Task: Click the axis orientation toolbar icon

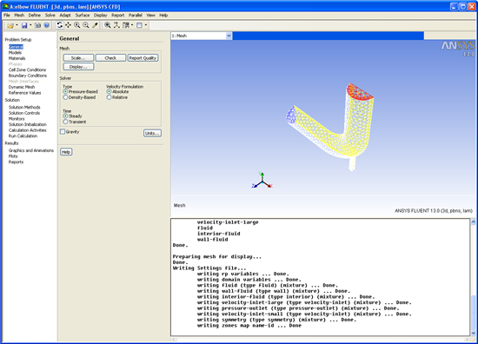Action: [x=116, y=25]
